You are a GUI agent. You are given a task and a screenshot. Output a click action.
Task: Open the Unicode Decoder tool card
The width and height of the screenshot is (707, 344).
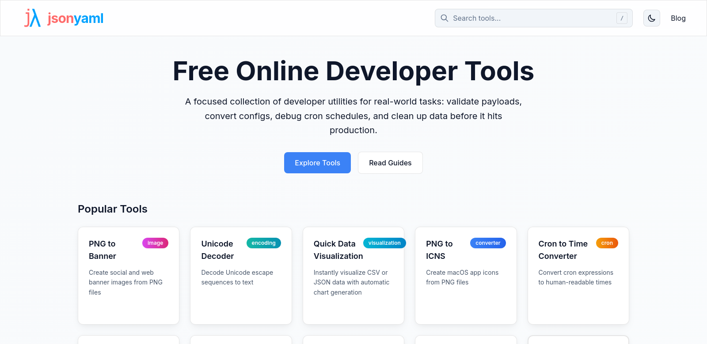pyautogui.click(x=241, y=276)
